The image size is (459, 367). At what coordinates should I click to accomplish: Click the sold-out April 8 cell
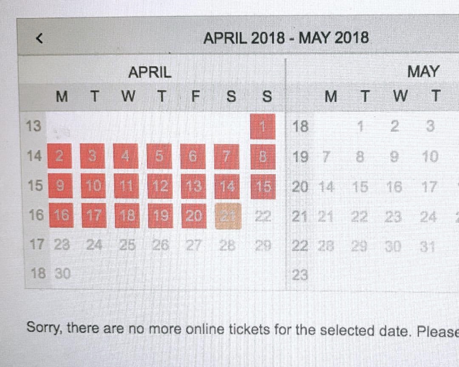tap(263, 156)
